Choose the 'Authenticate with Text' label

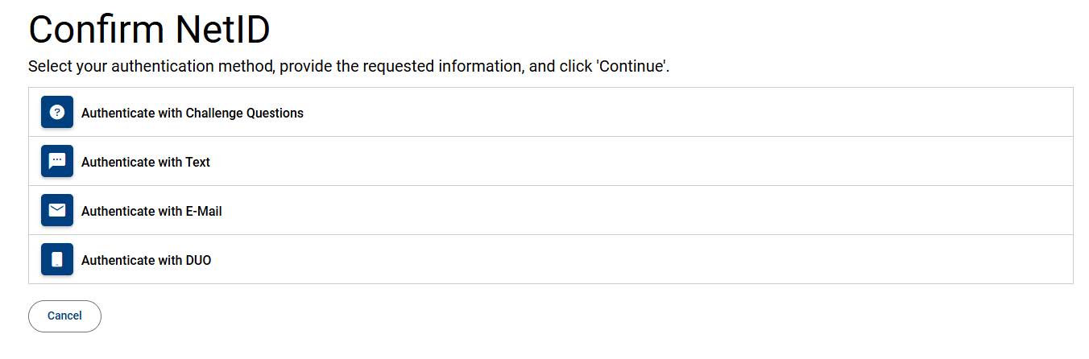tap(146, 163)
